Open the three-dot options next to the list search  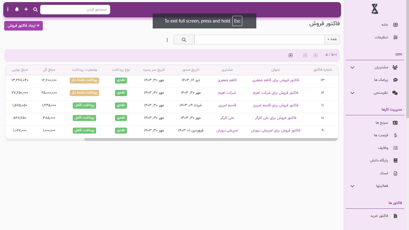[x=167, y=40]
